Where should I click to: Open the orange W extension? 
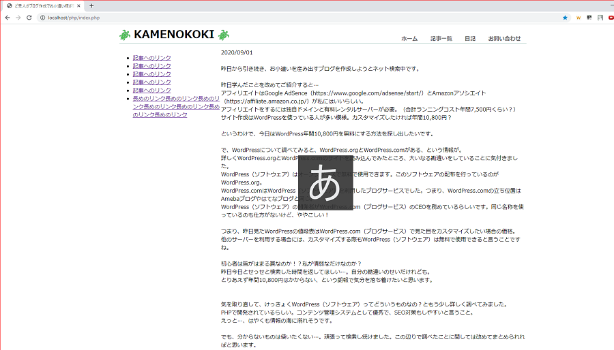579,18
